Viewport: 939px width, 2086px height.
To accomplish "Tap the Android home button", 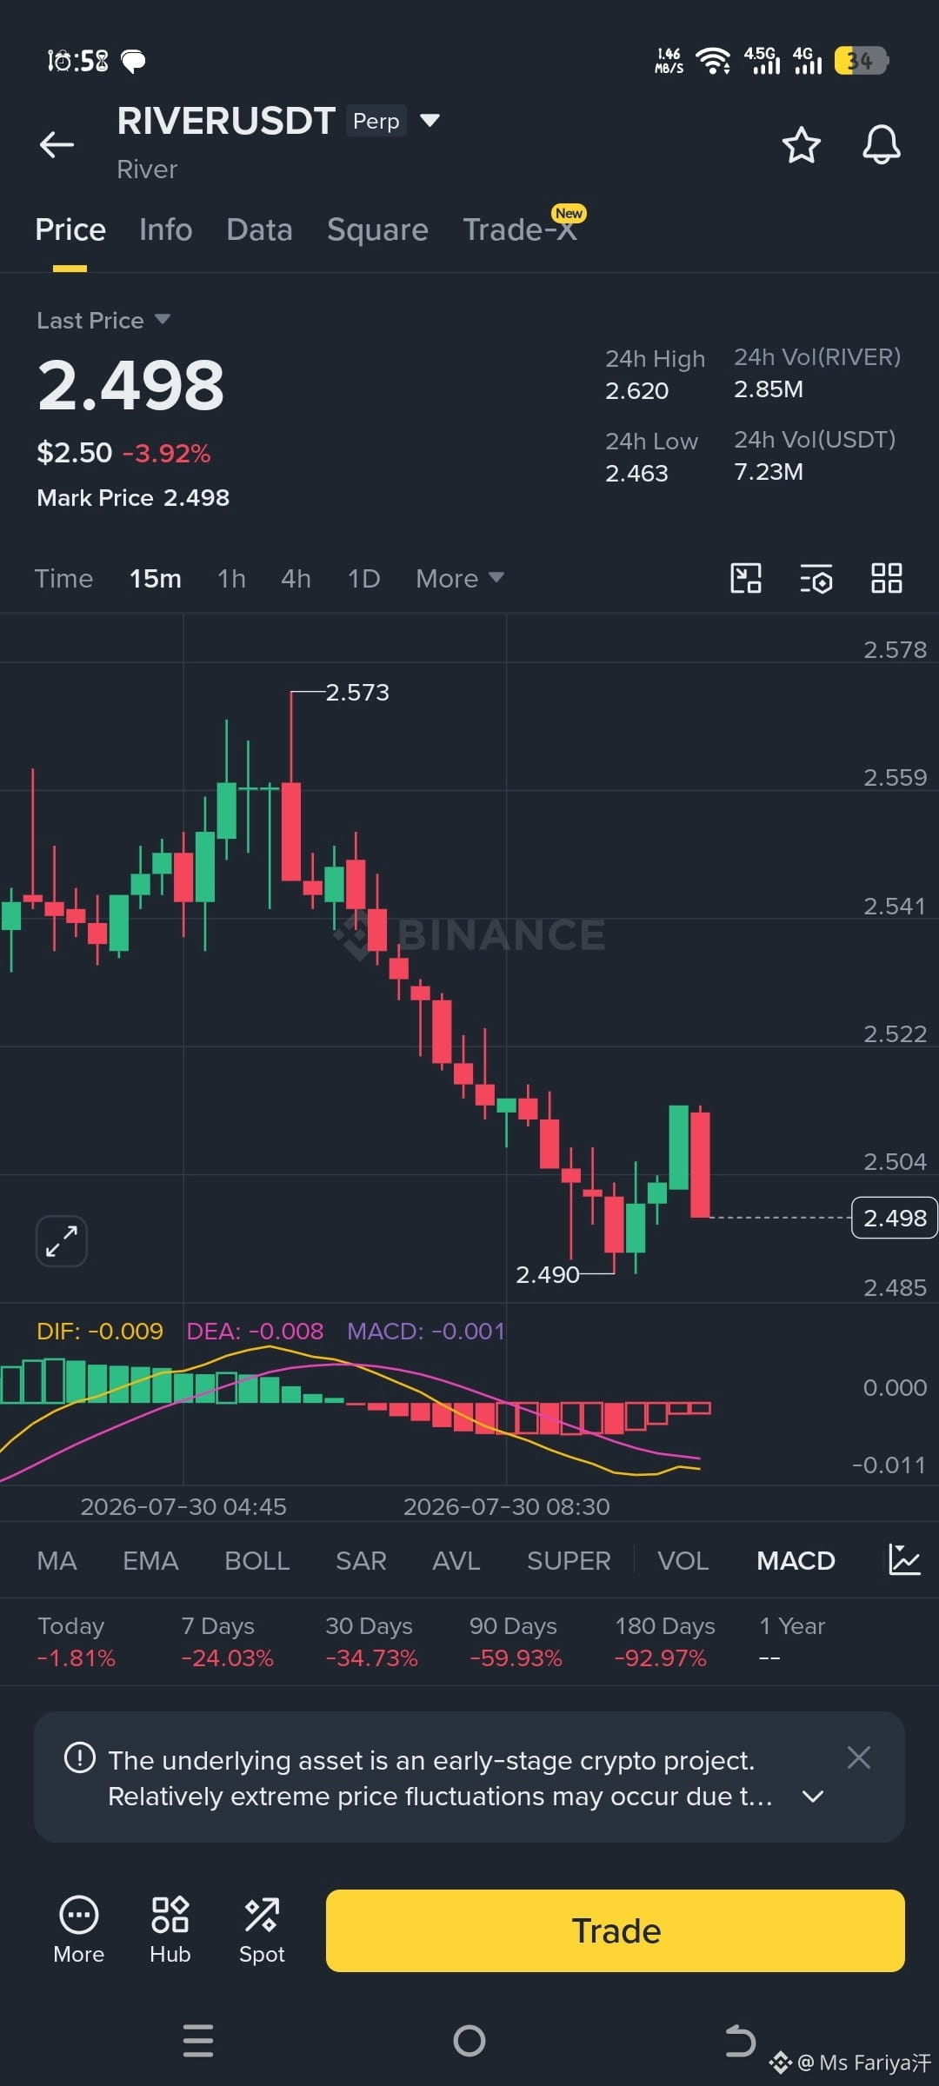I will (x=469, y=2040).
